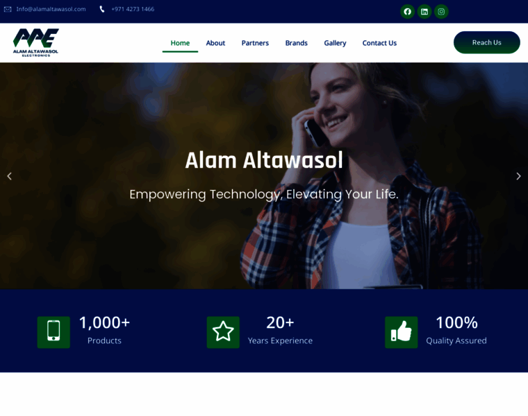Viewport: 528px width, 416px height.
Task: Click the thumbs-up Quality Assured icon
Action: pos(401,332)
